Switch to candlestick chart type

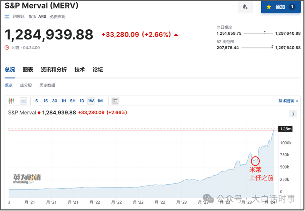pyautogui.click(x=11, y=101)
